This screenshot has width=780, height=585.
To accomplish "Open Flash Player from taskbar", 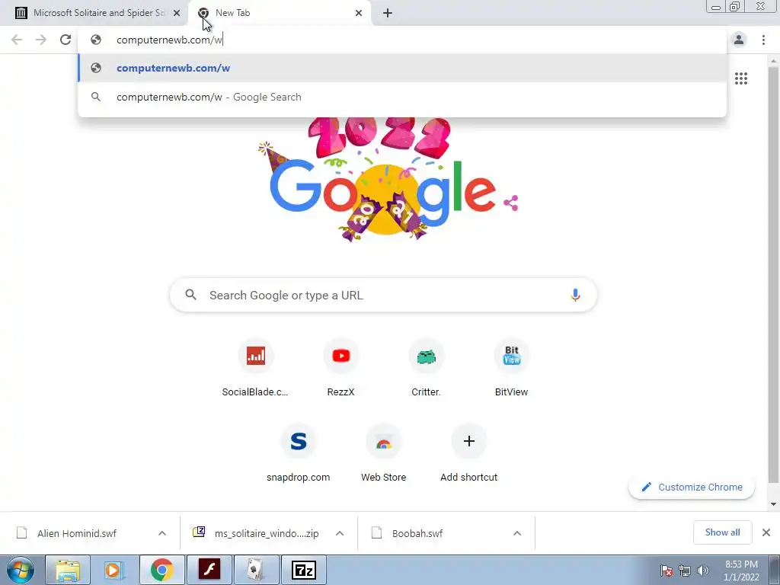I will pos(209,570).
